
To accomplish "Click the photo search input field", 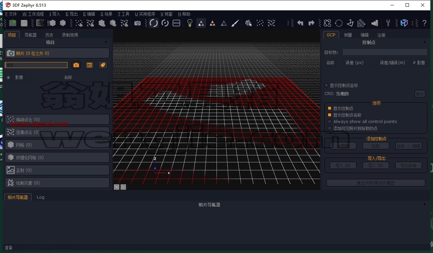I will click(x=36, y=65).
